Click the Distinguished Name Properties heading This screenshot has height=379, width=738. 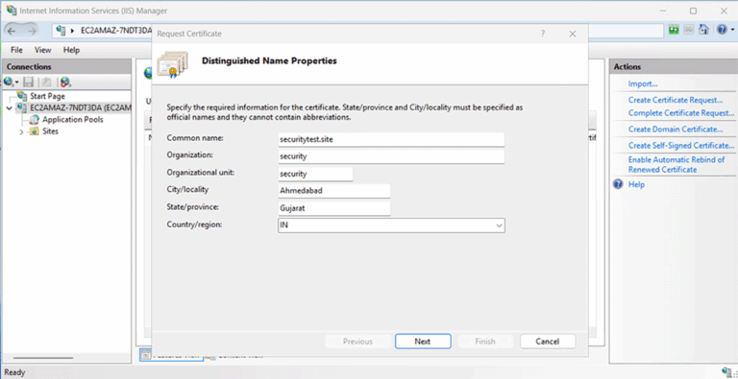pos(269,60)
